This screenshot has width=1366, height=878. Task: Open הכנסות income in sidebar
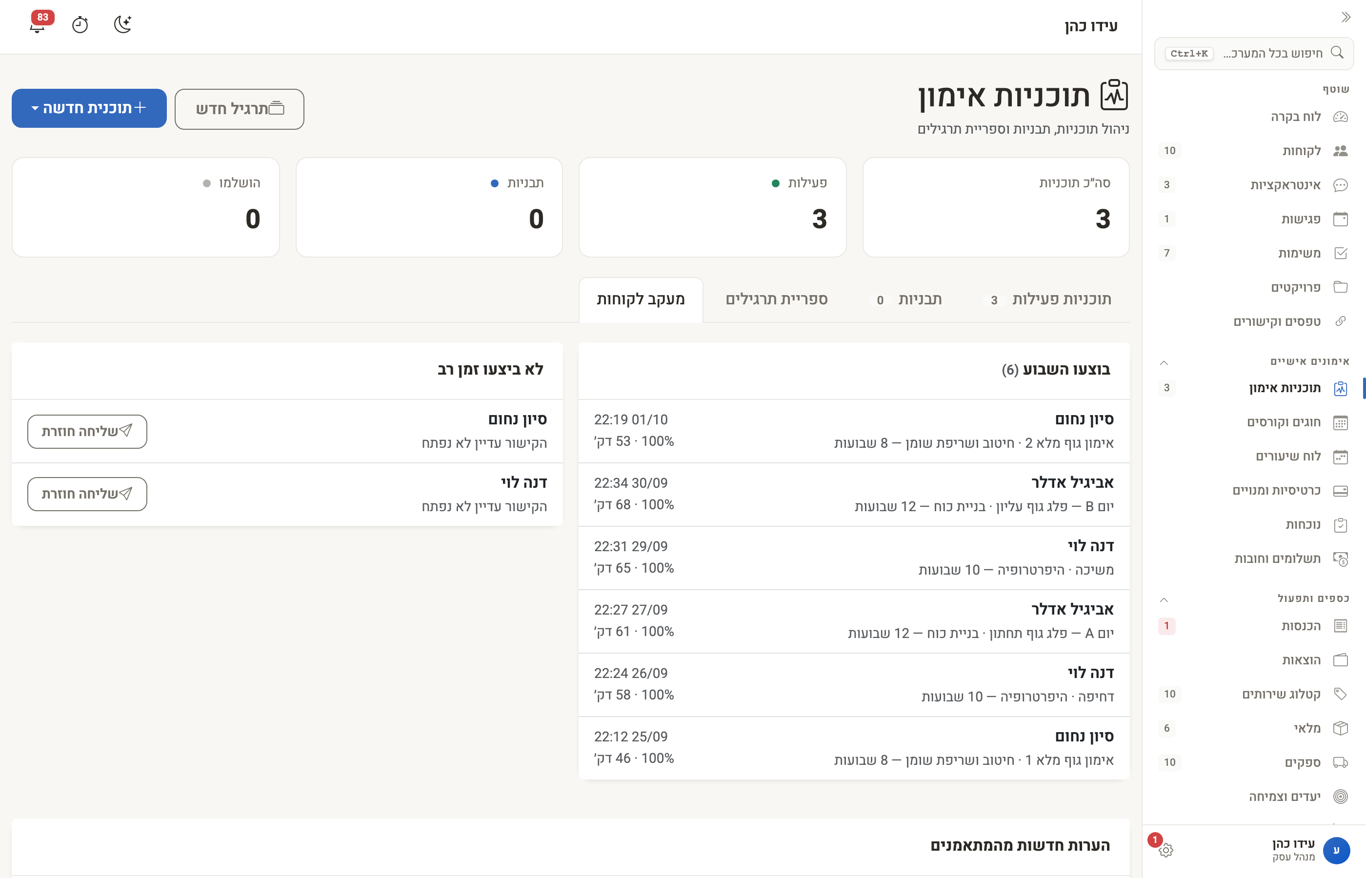[x=1254, y=626]
